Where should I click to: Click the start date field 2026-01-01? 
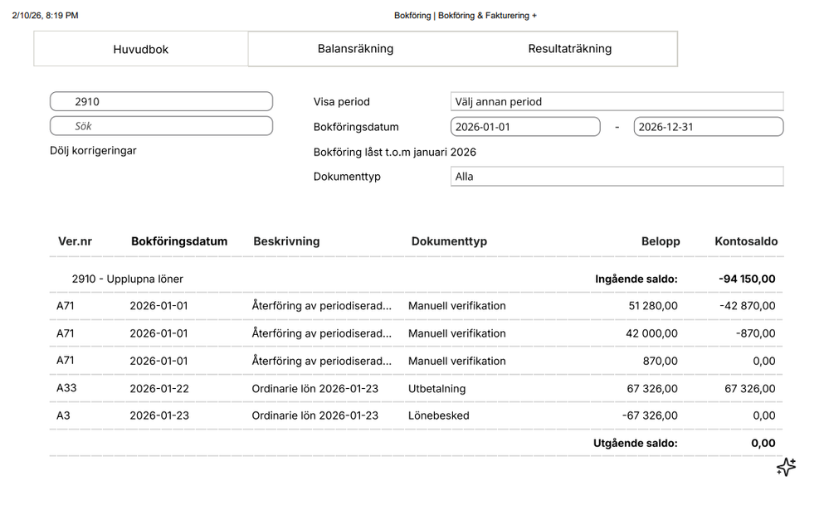coord(525,127)
